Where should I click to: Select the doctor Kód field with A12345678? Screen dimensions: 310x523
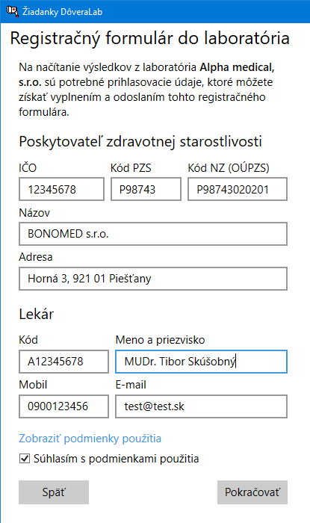(x=64, y=361)
